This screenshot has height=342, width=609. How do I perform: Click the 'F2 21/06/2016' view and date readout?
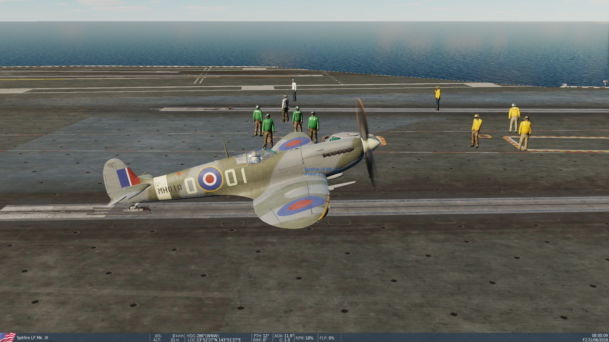[x=595, y=339]
